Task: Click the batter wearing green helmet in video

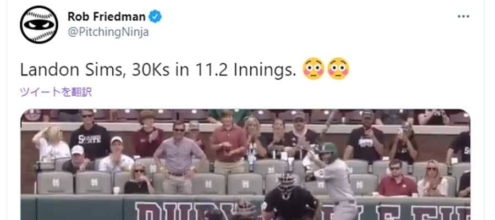Action: pos(334,180)
